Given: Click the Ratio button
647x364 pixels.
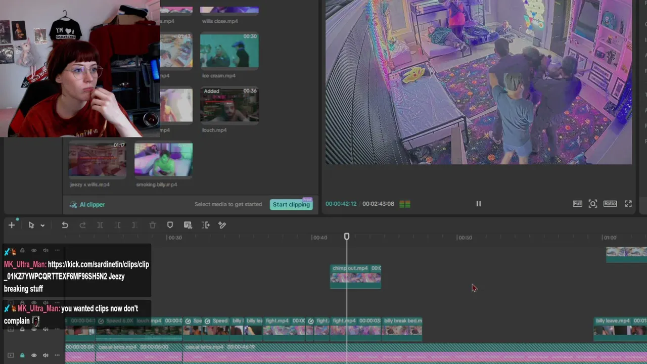Looking at the screenshot, I should click(610, 204).
